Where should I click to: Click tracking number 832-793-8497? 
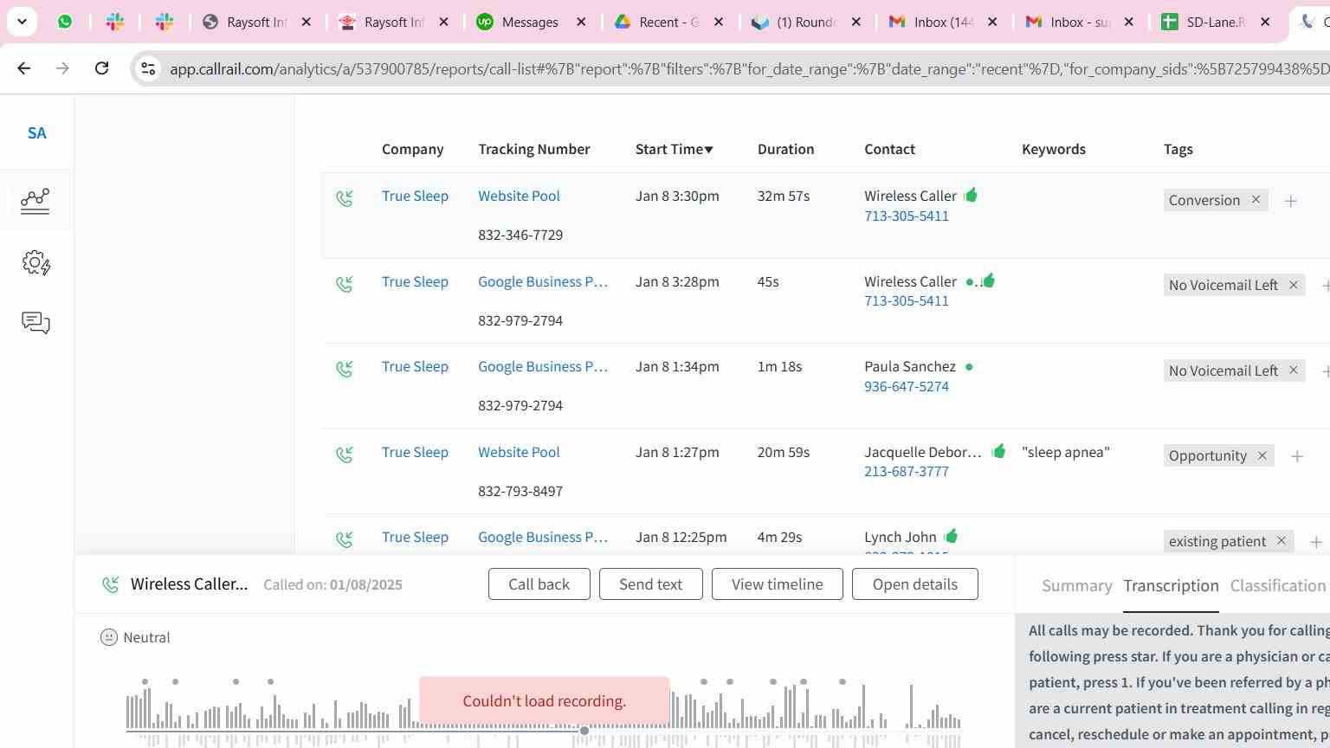(520, 491)
